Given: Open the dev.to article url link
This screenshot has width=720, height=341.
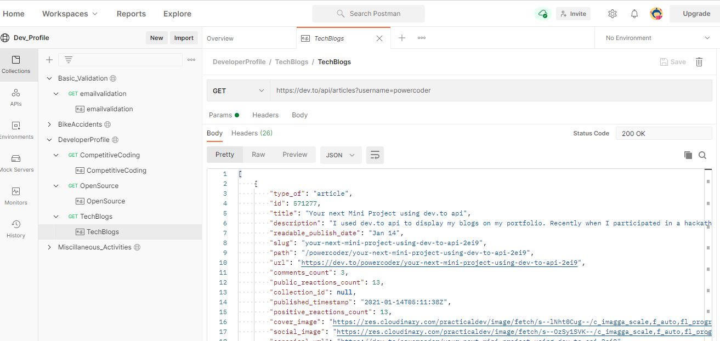Looking at the screenshot, I should 440,263.
